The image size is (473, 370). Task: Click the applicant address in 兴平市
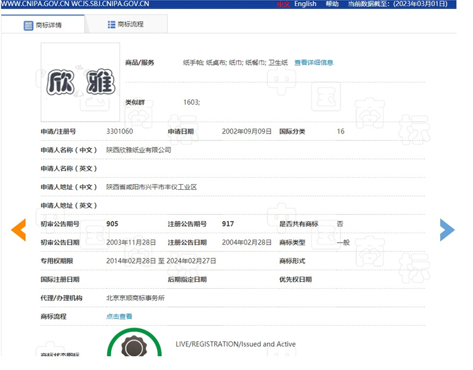151,187
